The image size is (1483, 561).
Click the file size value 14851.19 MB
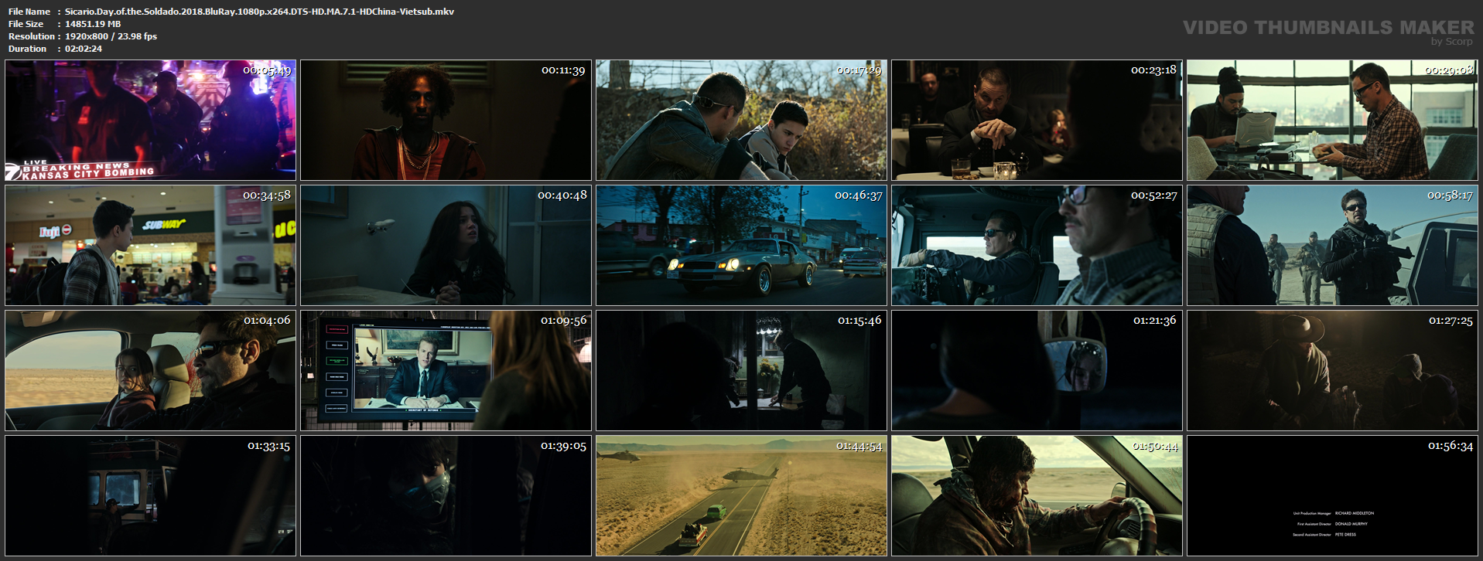(x=93, y=24)
